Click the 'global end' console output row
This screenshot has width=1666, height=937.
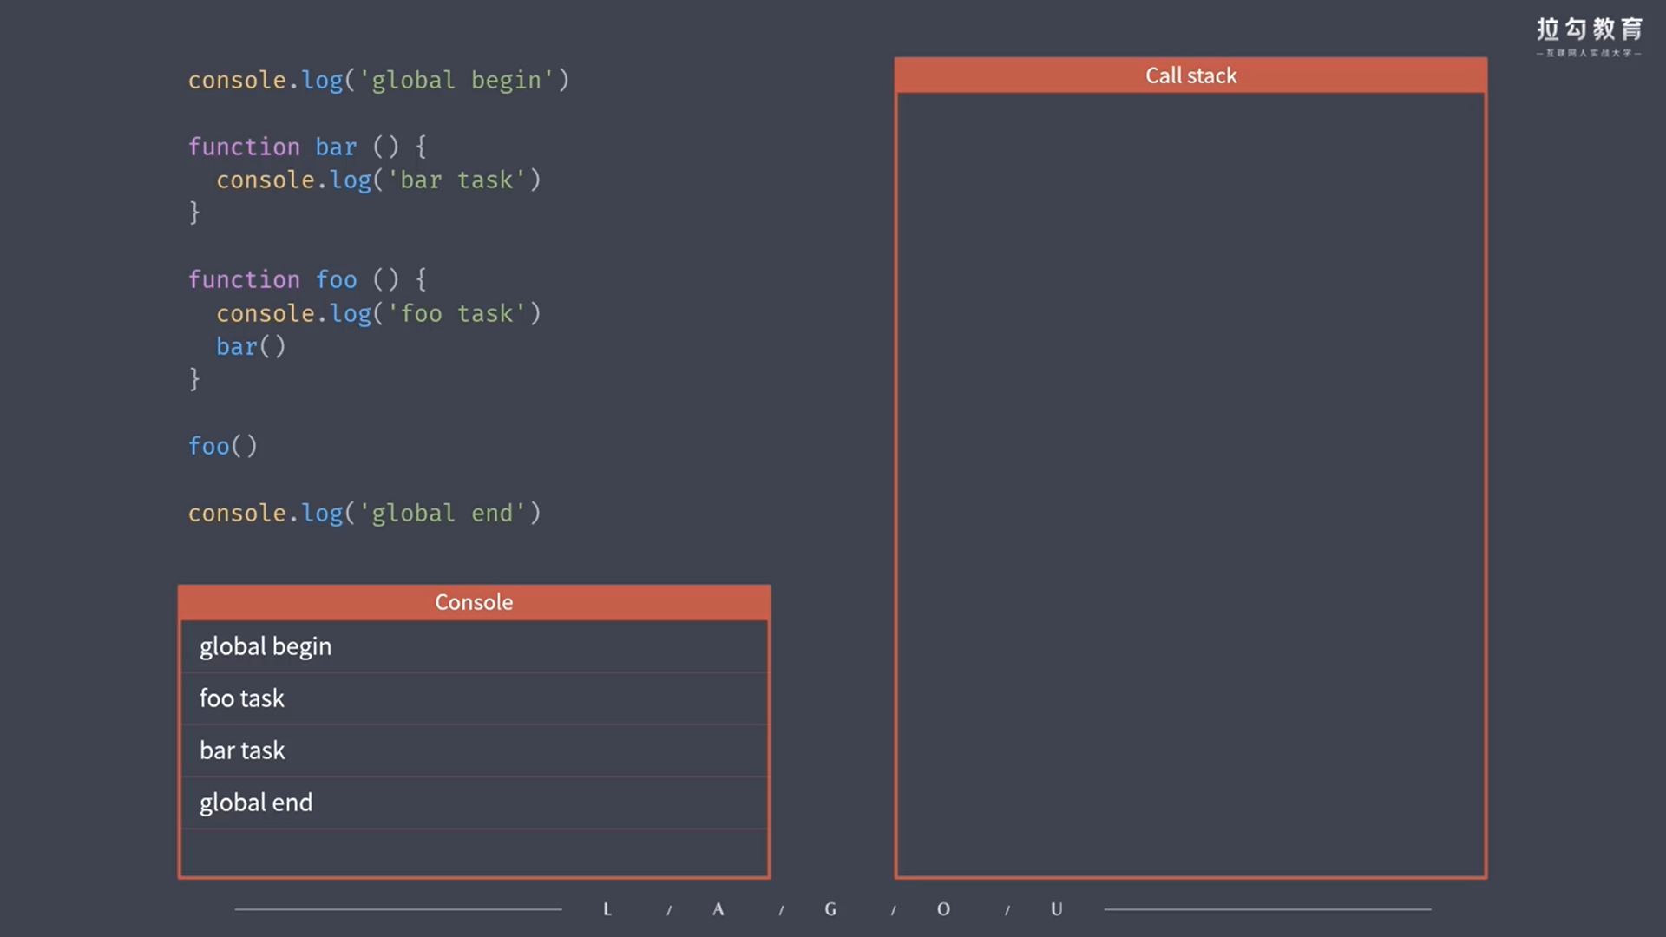coord(474,803)
